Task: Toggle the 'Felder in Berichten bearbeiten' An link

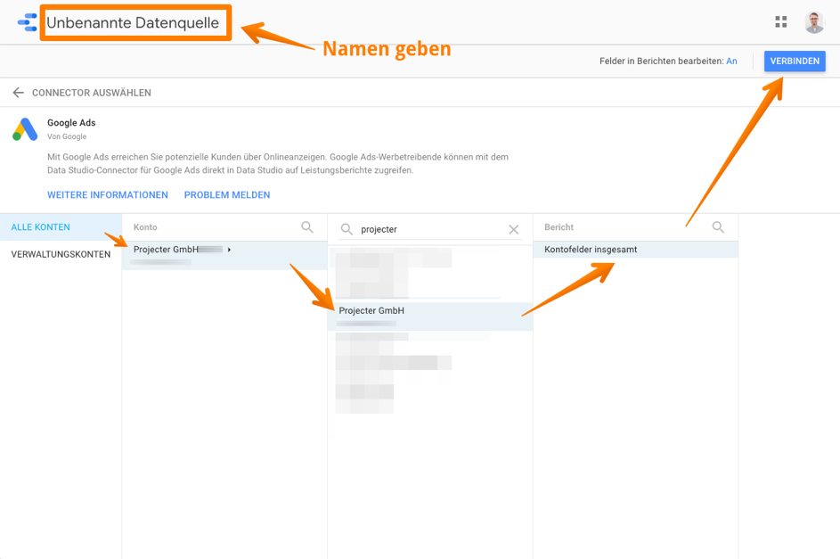Action: (x=732, y=62)
